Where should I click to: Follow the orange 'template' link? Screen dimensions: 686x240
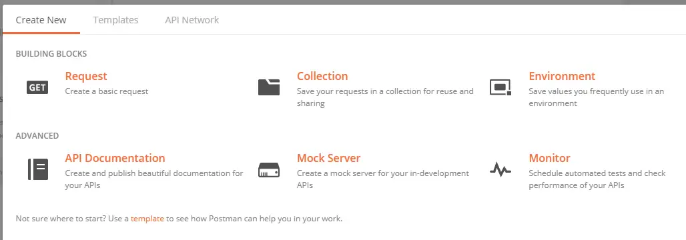coord(147,218)
